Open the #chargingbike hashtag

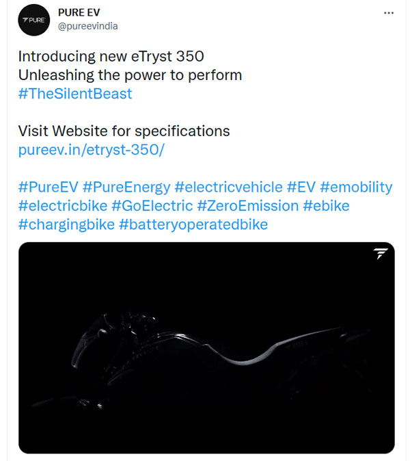point(66,224)
